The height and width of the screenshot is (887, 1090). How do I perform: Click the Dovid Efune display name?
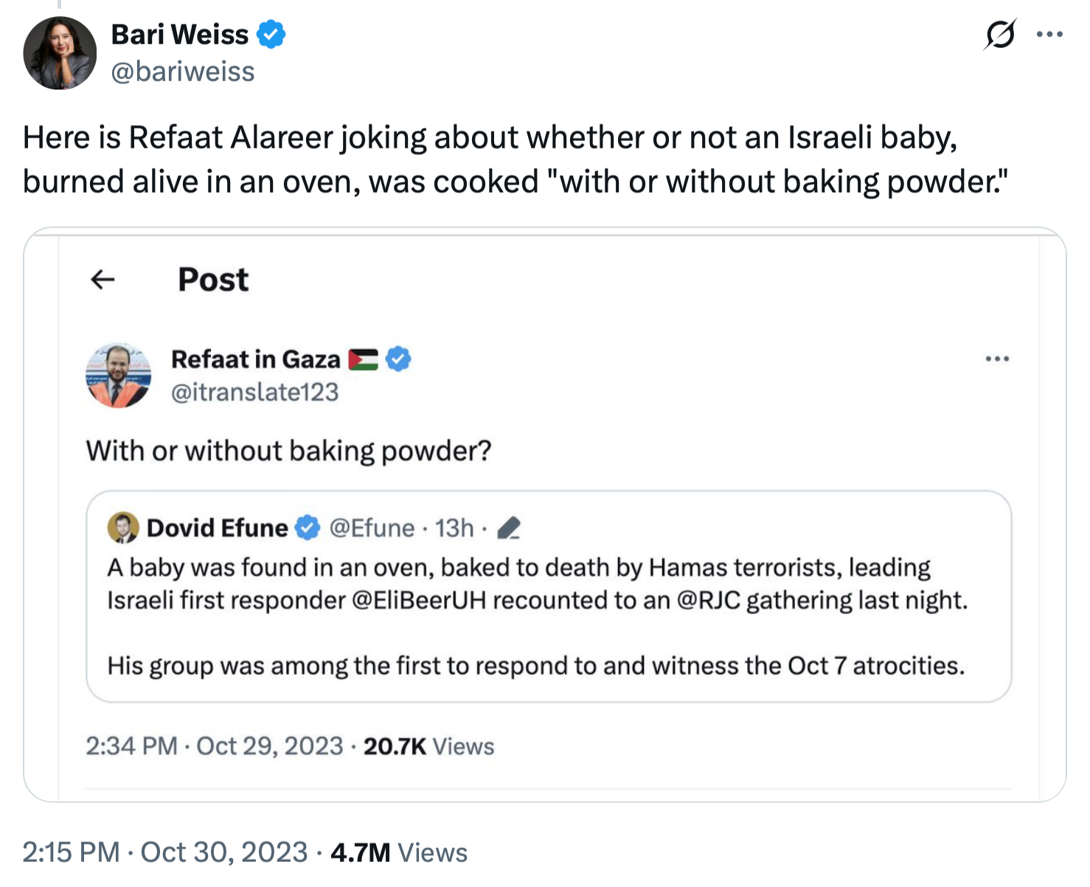click(x=217, y=528)
